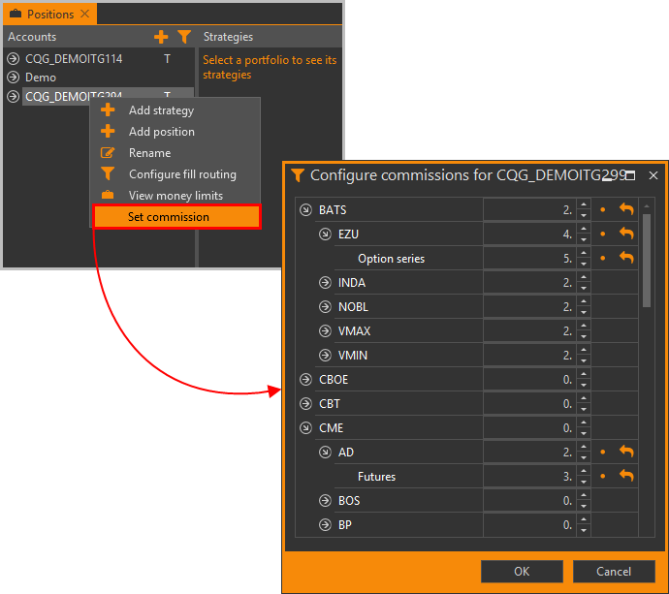This screenshot has height=594, width=669.
Task: Click the Strategies column header
Action: [x=228, y=37]
